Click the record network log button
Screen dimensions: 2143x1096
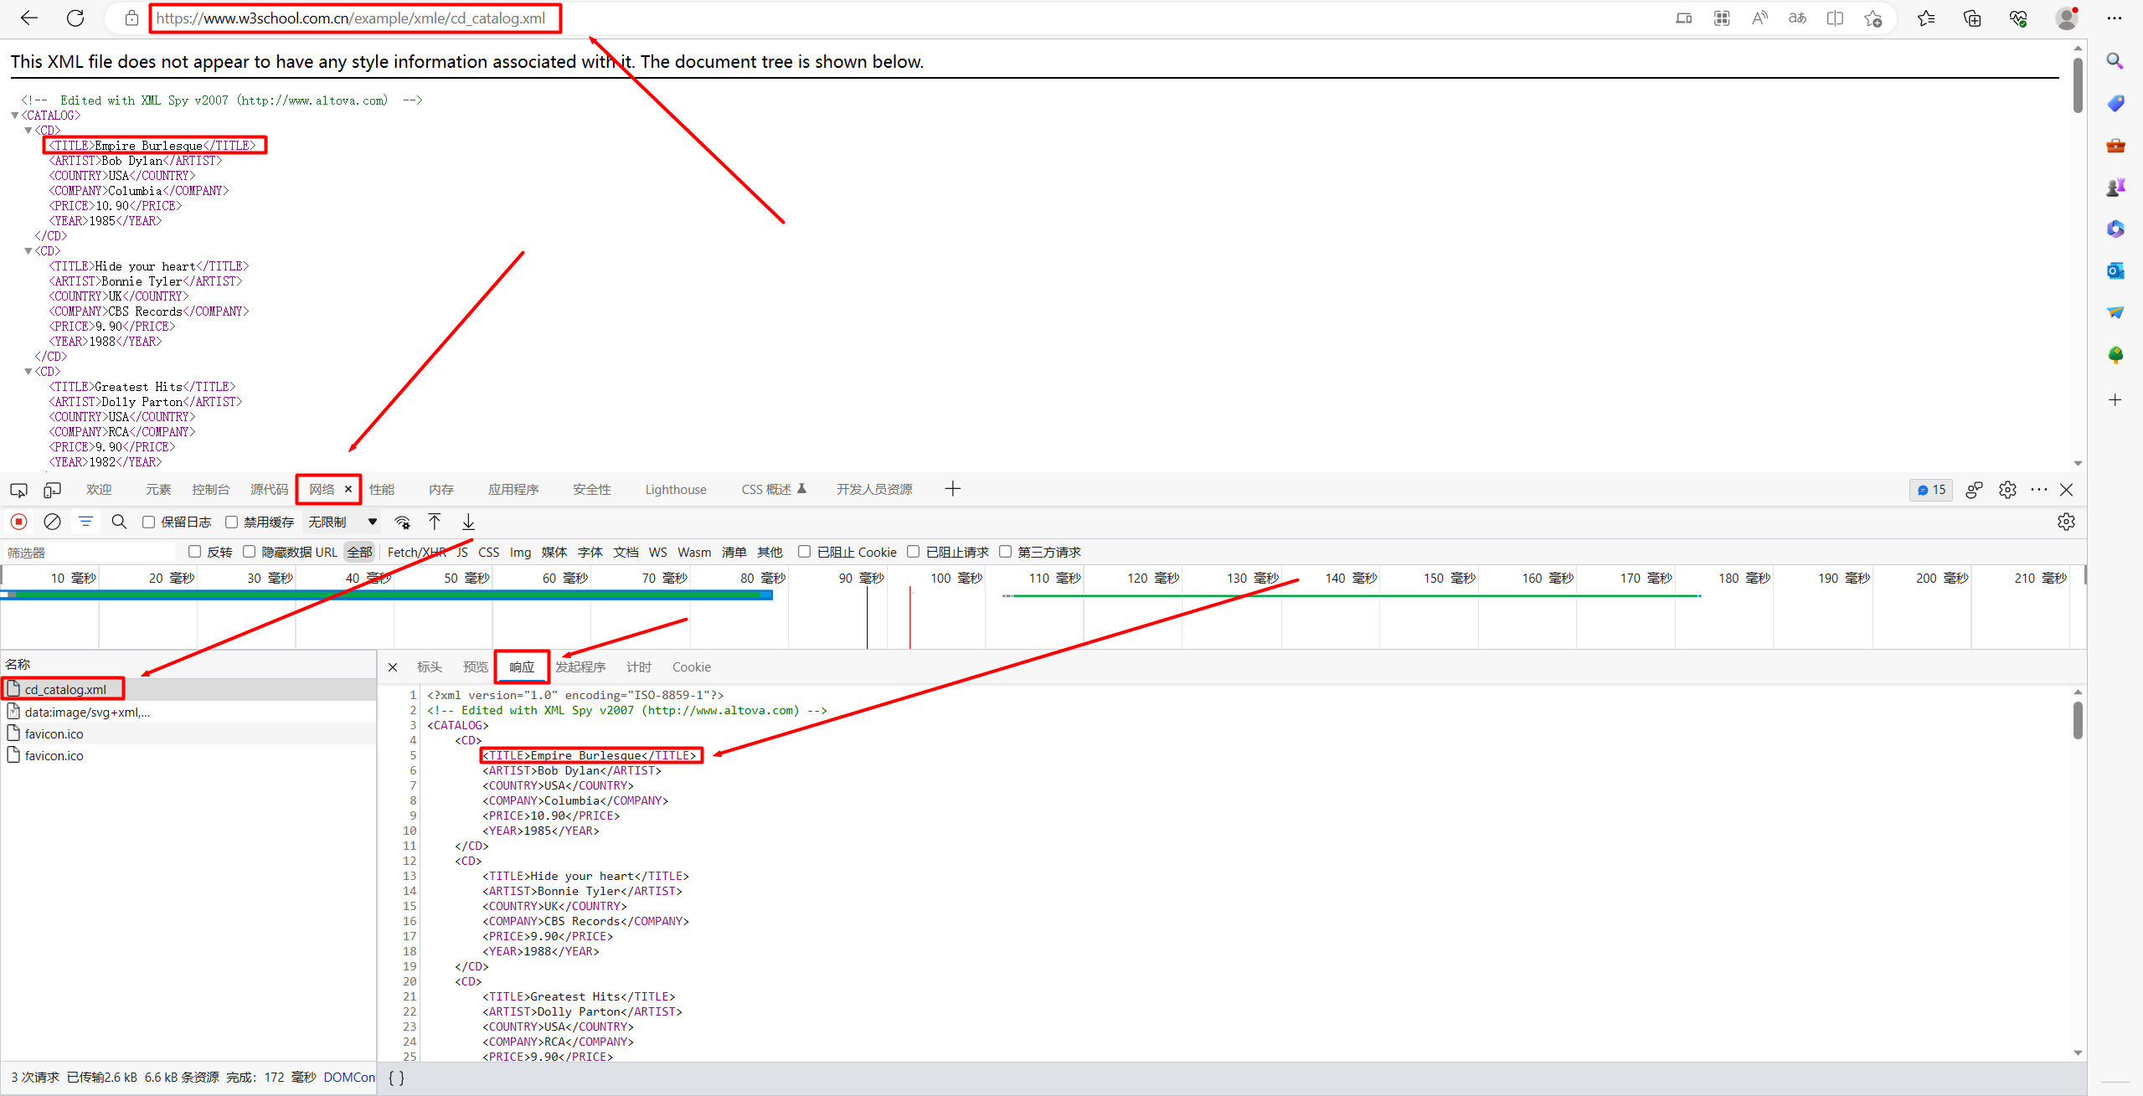click(18, 522)
